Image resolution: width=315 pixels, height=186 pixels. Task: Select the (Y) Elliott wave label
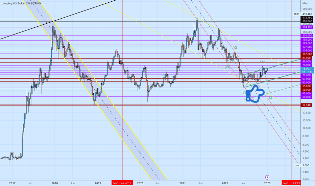pos(243,92)
